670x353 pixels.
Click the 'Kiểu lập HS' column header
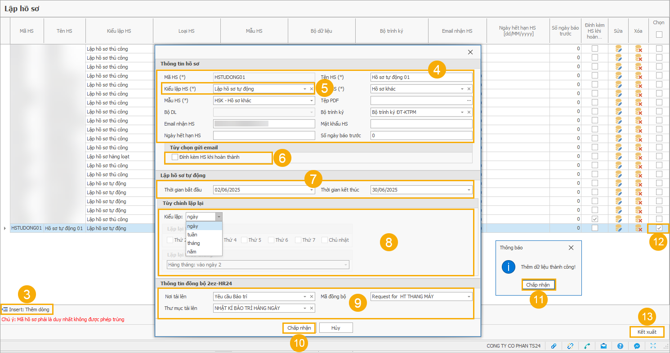click(x=119, y=31)
